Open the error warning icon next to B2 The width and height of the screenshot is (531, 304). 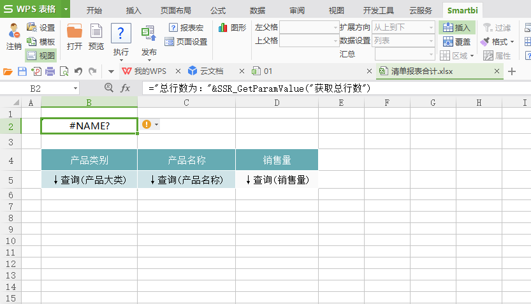[x=147, y=124]
